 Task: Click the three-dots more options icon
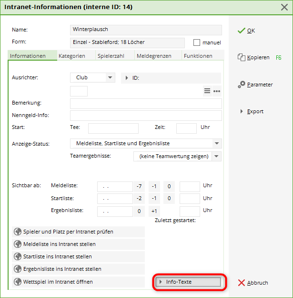pyautogui.click(x=217, y=91)
